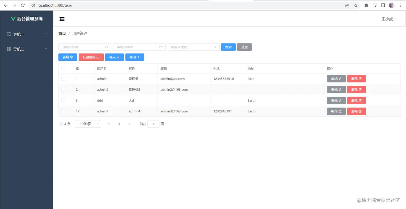Image resolution: width=406 pixels, height=209 pixels.
Task: Click the 重置 reset button
Action: 244,47
